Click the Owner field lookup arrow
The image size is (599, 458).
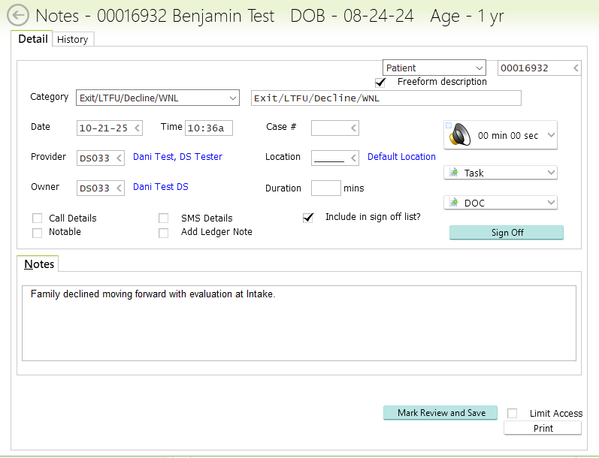click(x=119, y=188)
